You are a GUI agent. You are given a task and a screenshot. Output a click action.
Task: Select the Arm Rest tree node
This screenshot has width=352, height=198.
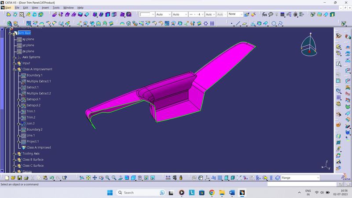tap(24, 33)
